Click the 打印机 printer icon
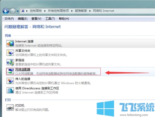 point(10,108)
